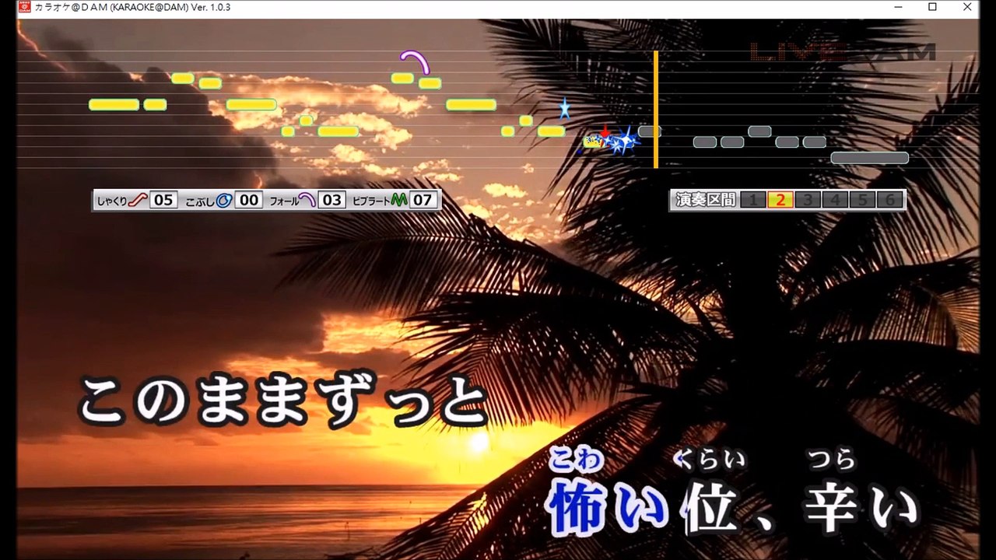Click the こぶし count value 00

(x=248, y=200)
